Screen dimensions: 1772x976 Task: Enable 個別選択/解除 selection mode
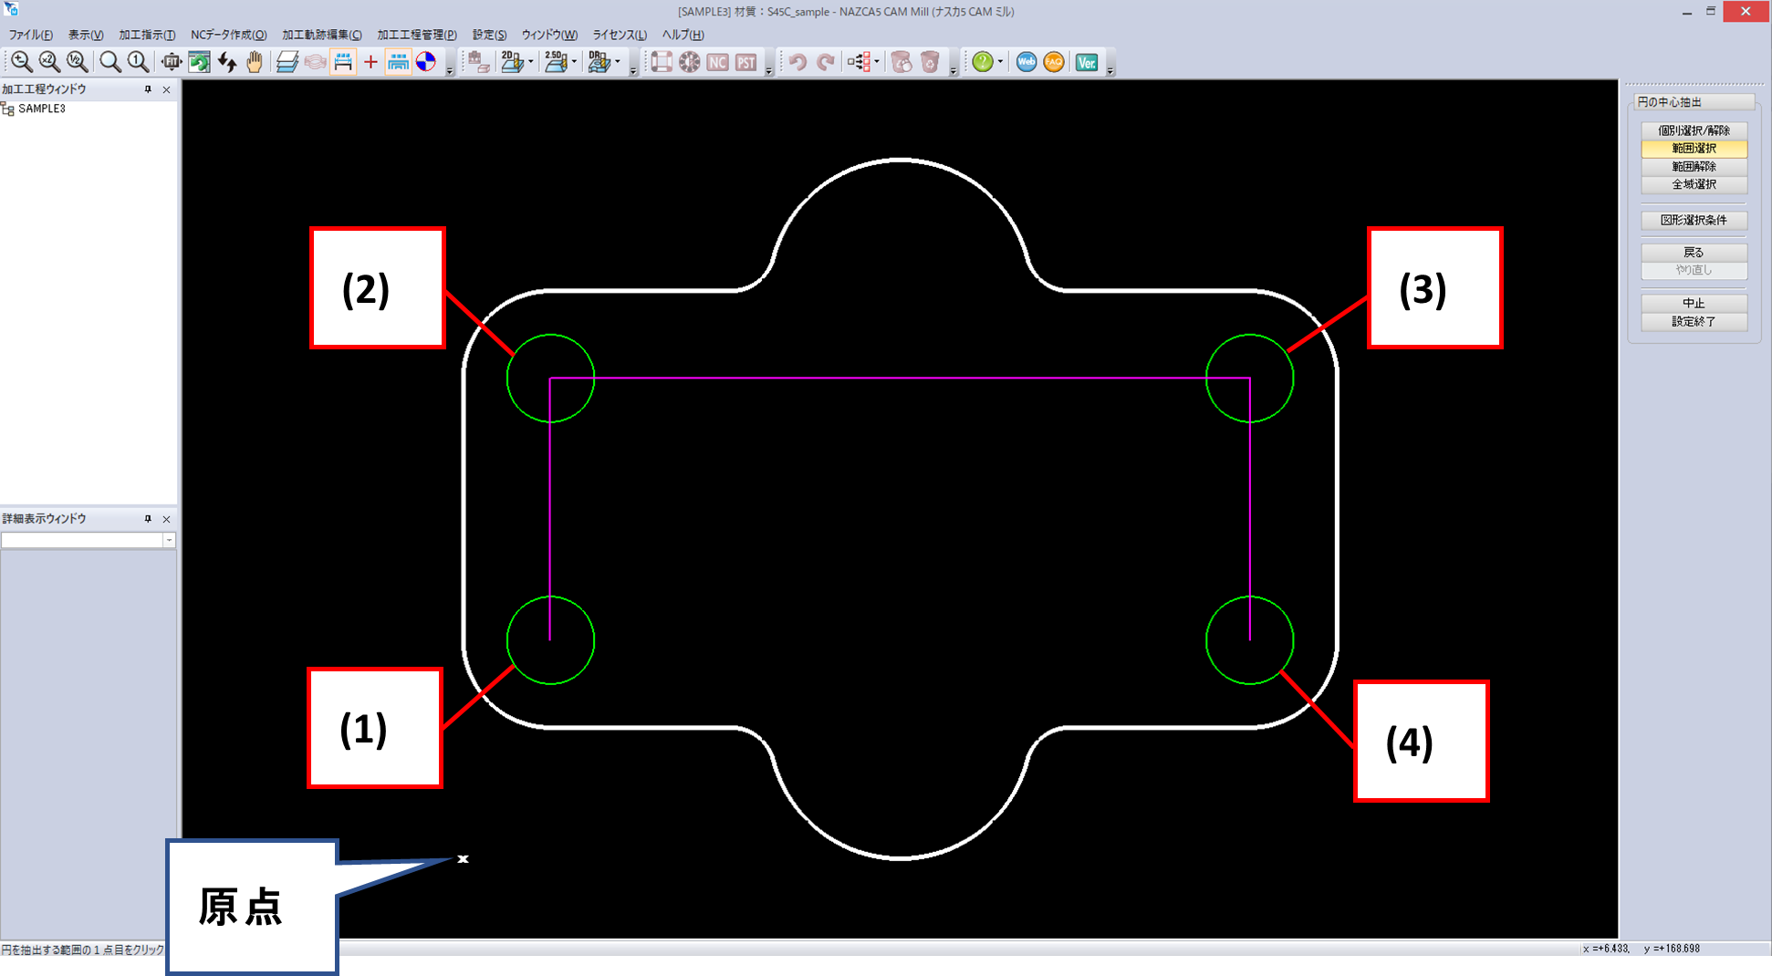tap(1693, 130)
